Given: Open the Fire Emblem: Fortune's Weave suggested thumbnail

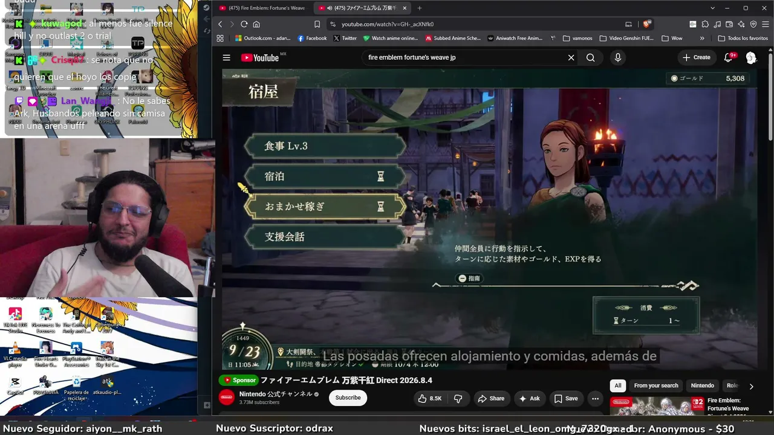Looking at the screenshot, I should click(657, 407).
